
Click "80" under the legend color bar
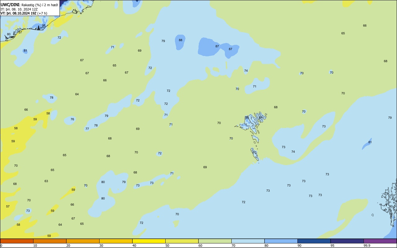pos(266,246)
